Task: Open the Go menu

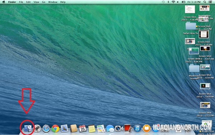Action: (44, 2)
